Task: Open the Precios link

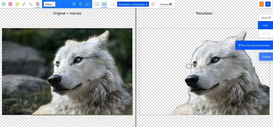Action: pyautogui.click(x=166, y=4)
